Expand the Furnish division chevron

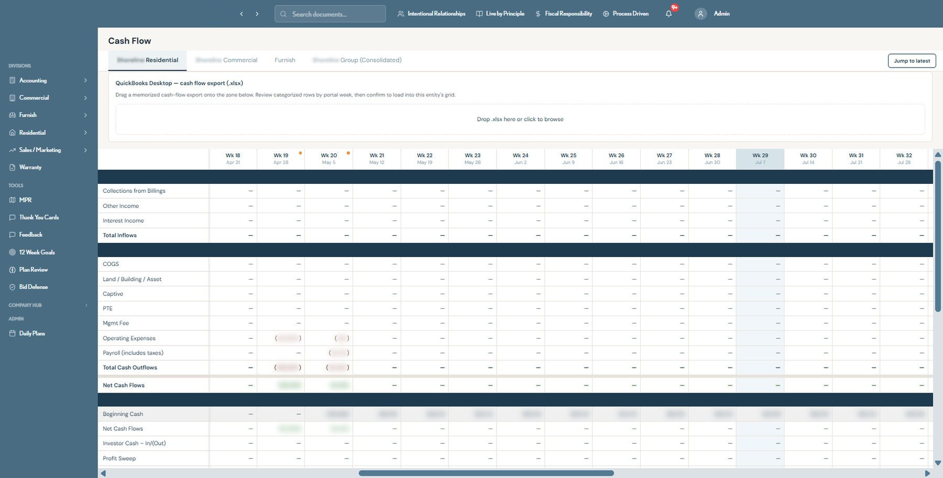85,115
